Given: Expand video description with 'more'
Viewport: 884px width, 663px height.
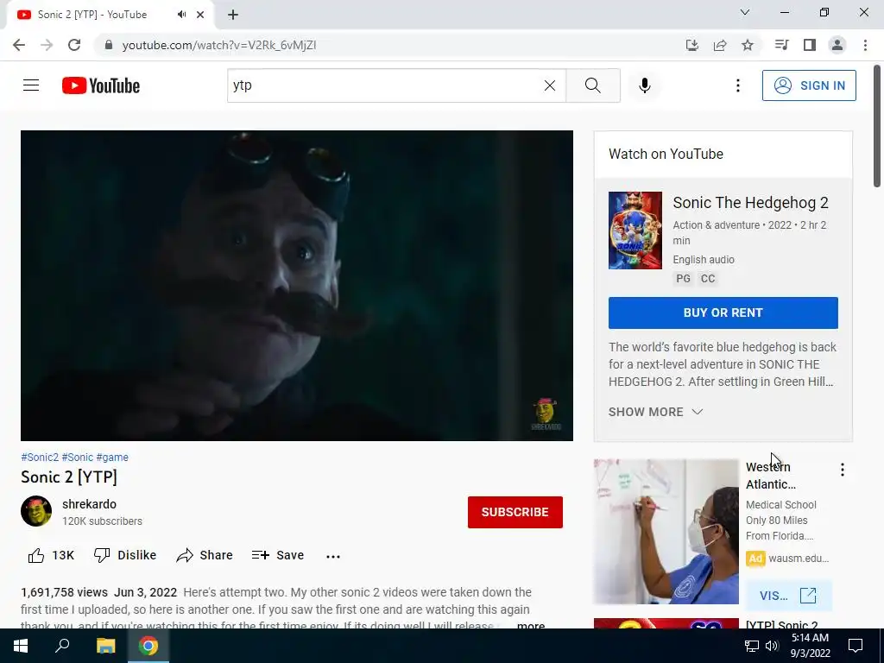Looking at the screenshot, I should click(531, 625).
